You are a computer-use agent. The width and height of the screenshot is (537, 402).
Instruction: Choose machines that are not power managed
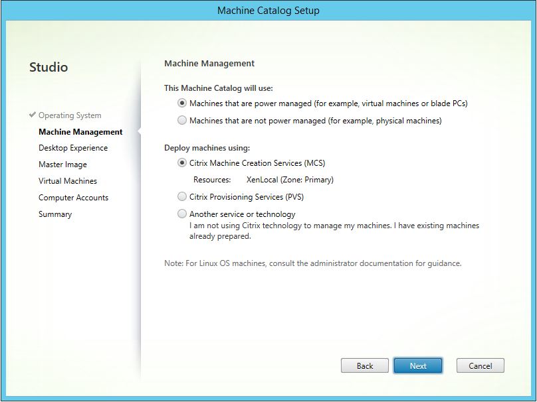(x=182, y=121)
